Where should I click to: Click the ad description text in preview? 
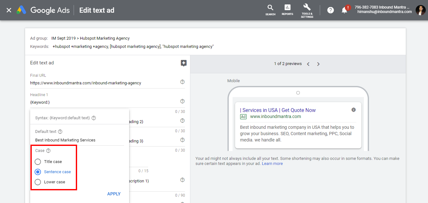[x=297, y=134]
